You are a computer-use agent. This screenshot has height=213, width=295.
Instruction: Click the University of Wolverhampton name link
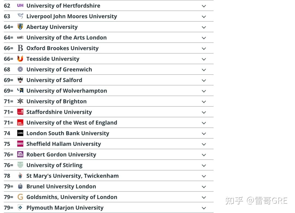(x=67, y=91)
